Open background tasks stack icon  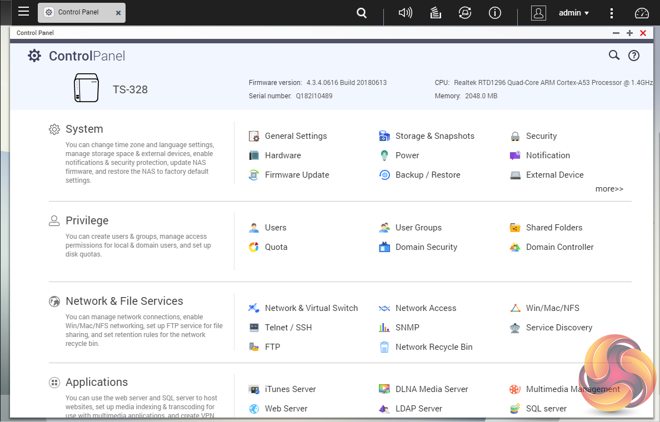coord(436,13)
